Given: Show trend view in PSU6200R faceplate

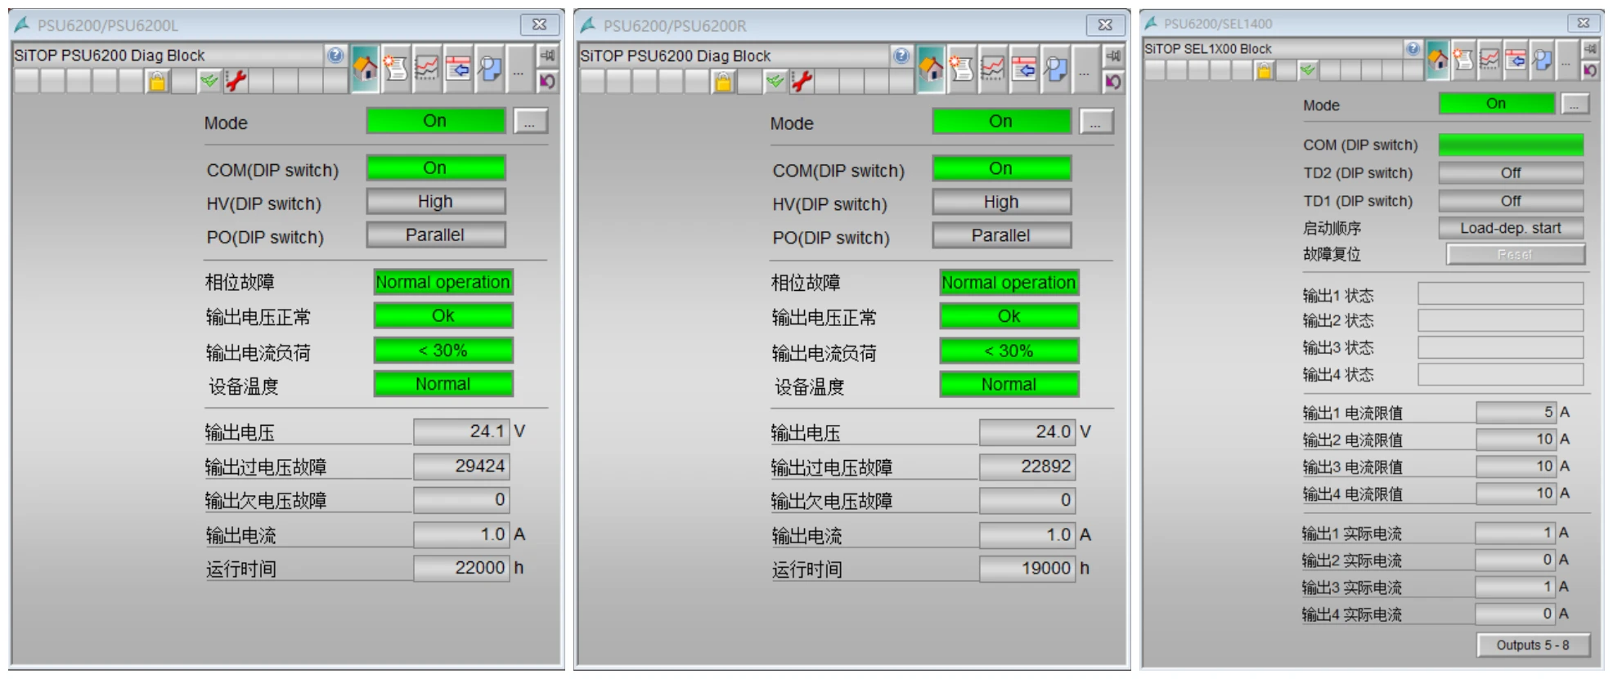Looking at the screenshot, I should click(993, 68).
